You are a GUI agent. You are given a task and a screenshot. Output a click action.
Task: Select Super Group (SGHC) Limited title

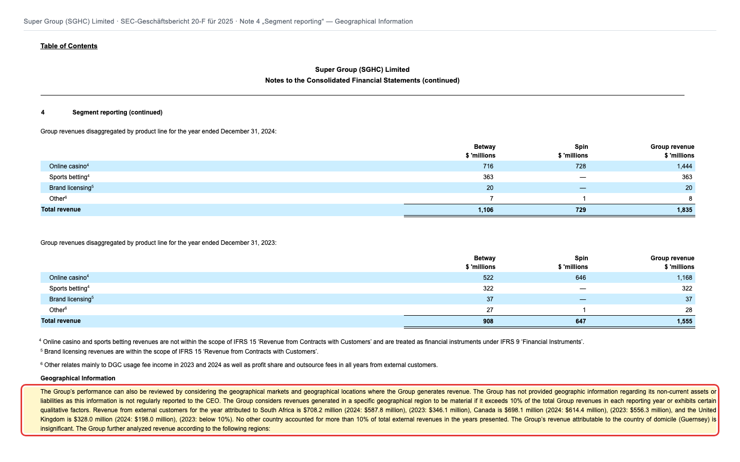pyautogui.click(x=362, y=70)
